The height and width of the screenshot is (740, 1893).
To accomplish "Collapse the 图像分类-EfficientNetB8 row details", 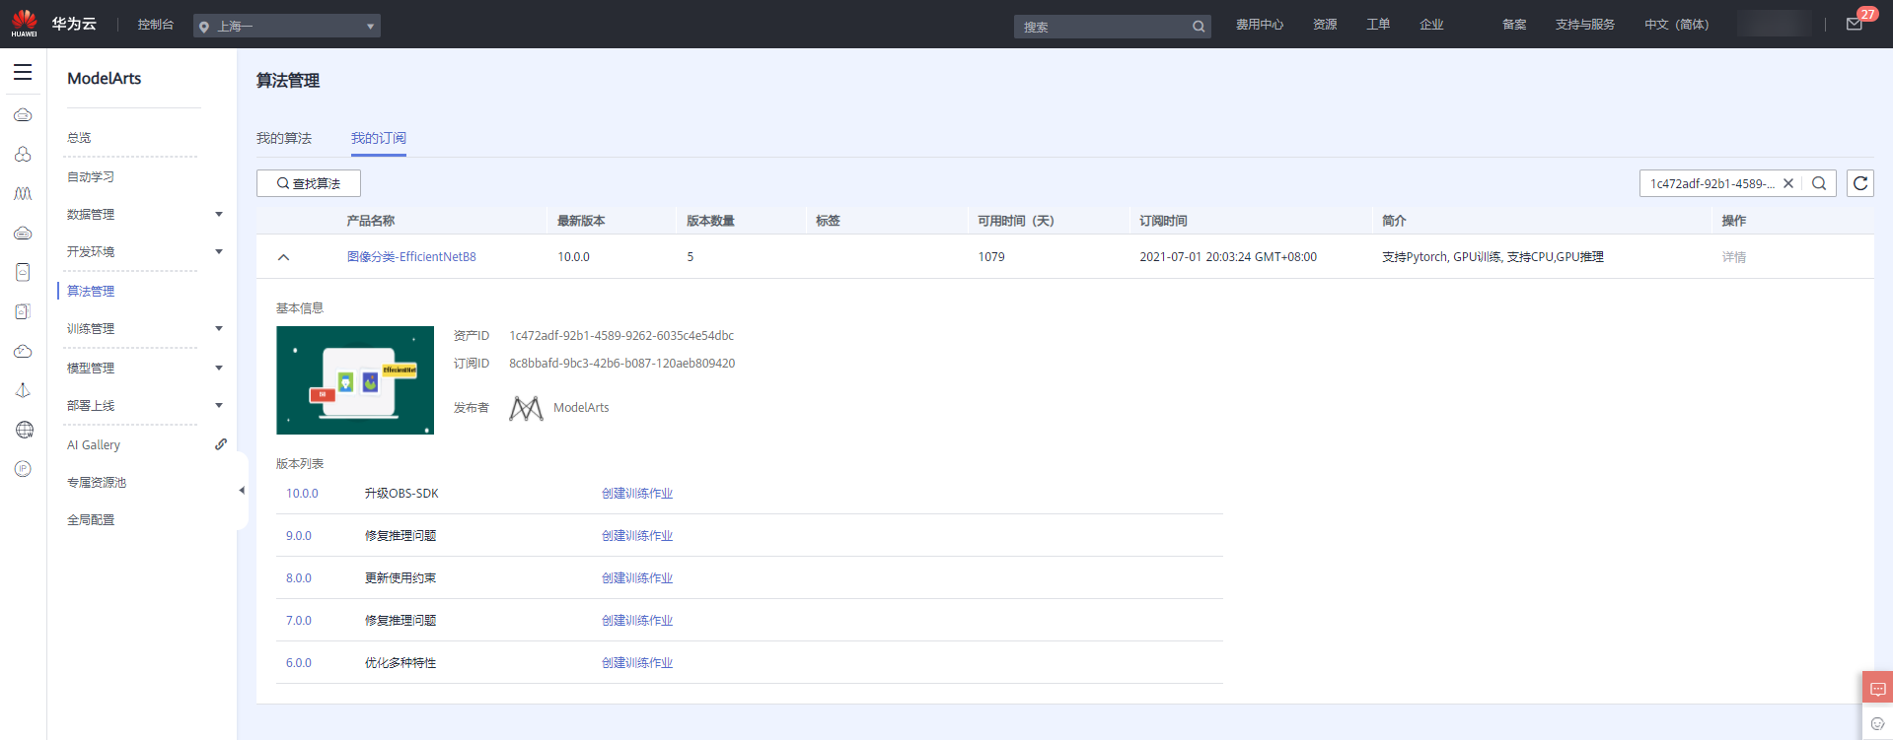I will click(x=283, y=257).
